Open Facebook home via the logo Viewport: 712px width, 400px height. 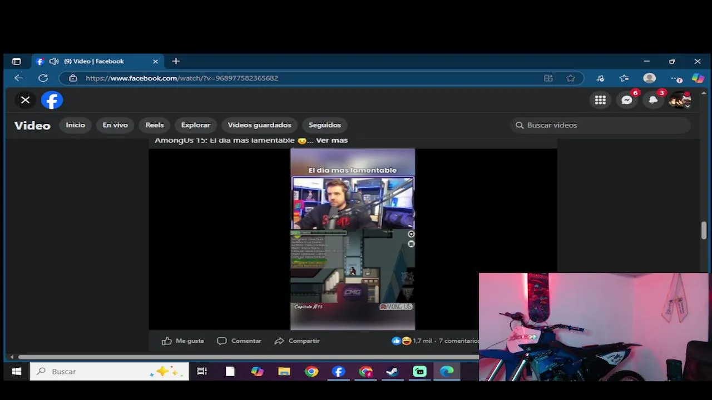[52, 100]
